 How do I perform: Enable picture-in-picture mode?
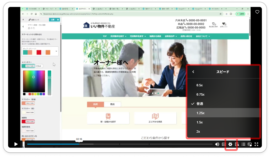pos(250,144)
